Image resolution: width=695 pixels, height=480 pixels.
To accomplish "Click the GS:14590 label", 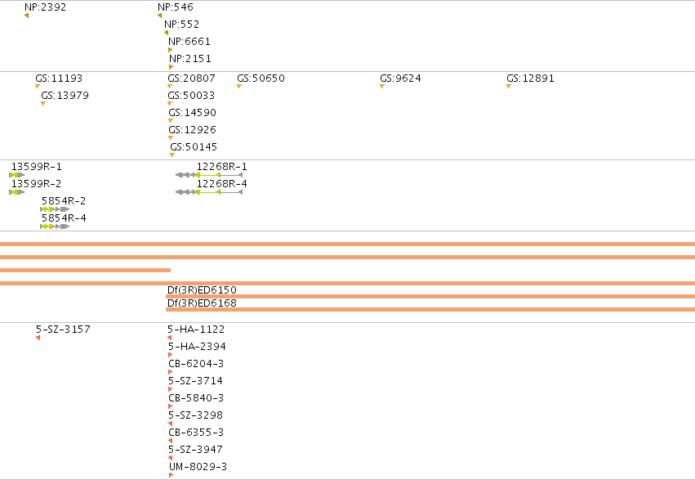I will pyautogui.click(x=193, y=113).
